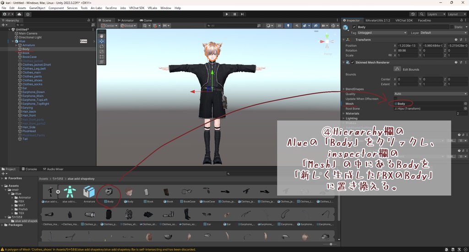
Task: Toggle Body GameObject active checkbox
Action: [354, 27]
